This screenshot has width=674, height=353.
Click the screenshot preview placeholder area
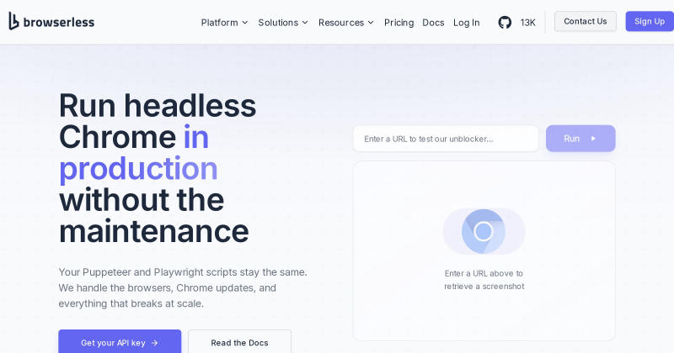[484, 251]
